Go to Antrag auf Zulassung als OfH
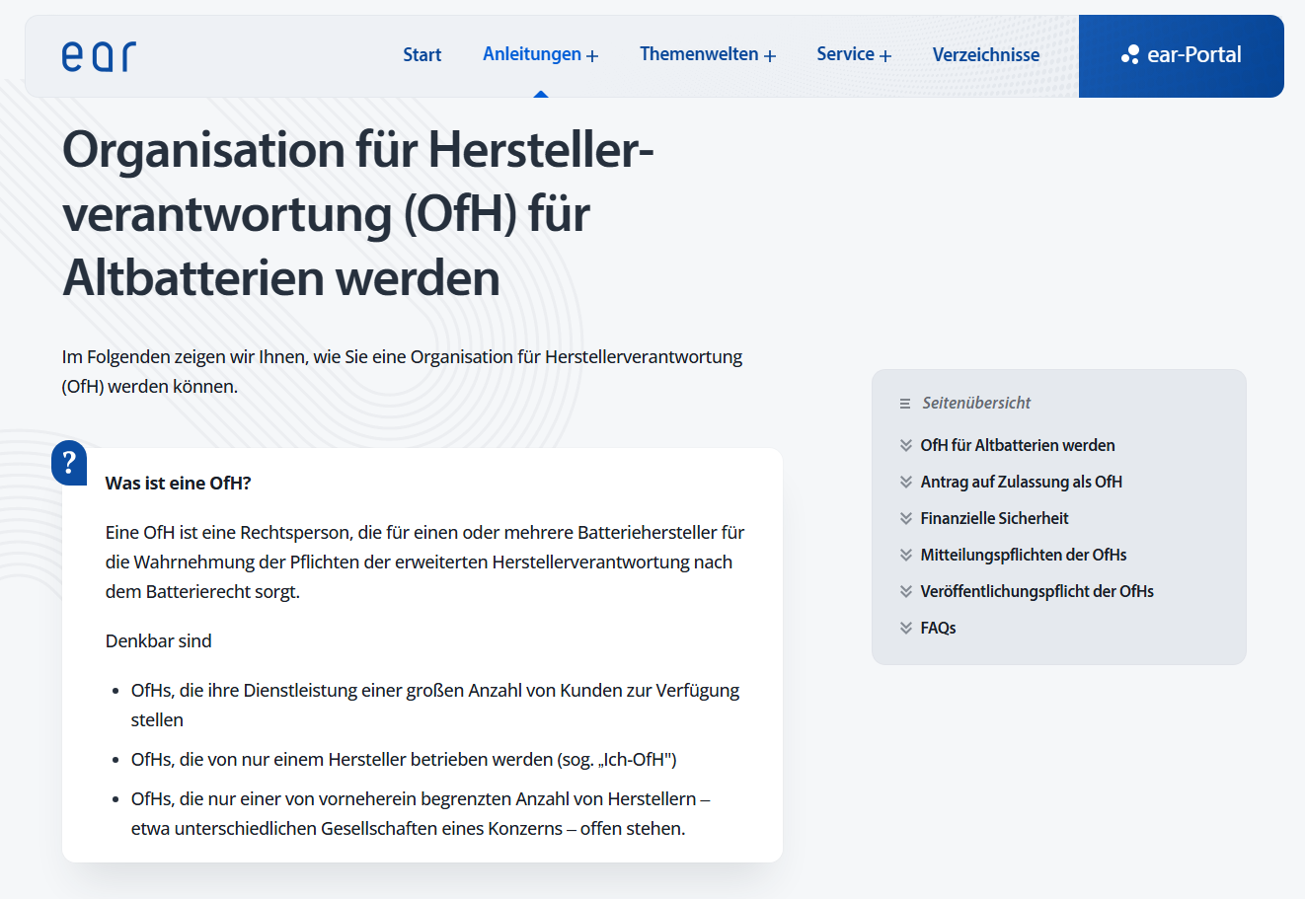1305x899 pixels. click(1021, 482)
